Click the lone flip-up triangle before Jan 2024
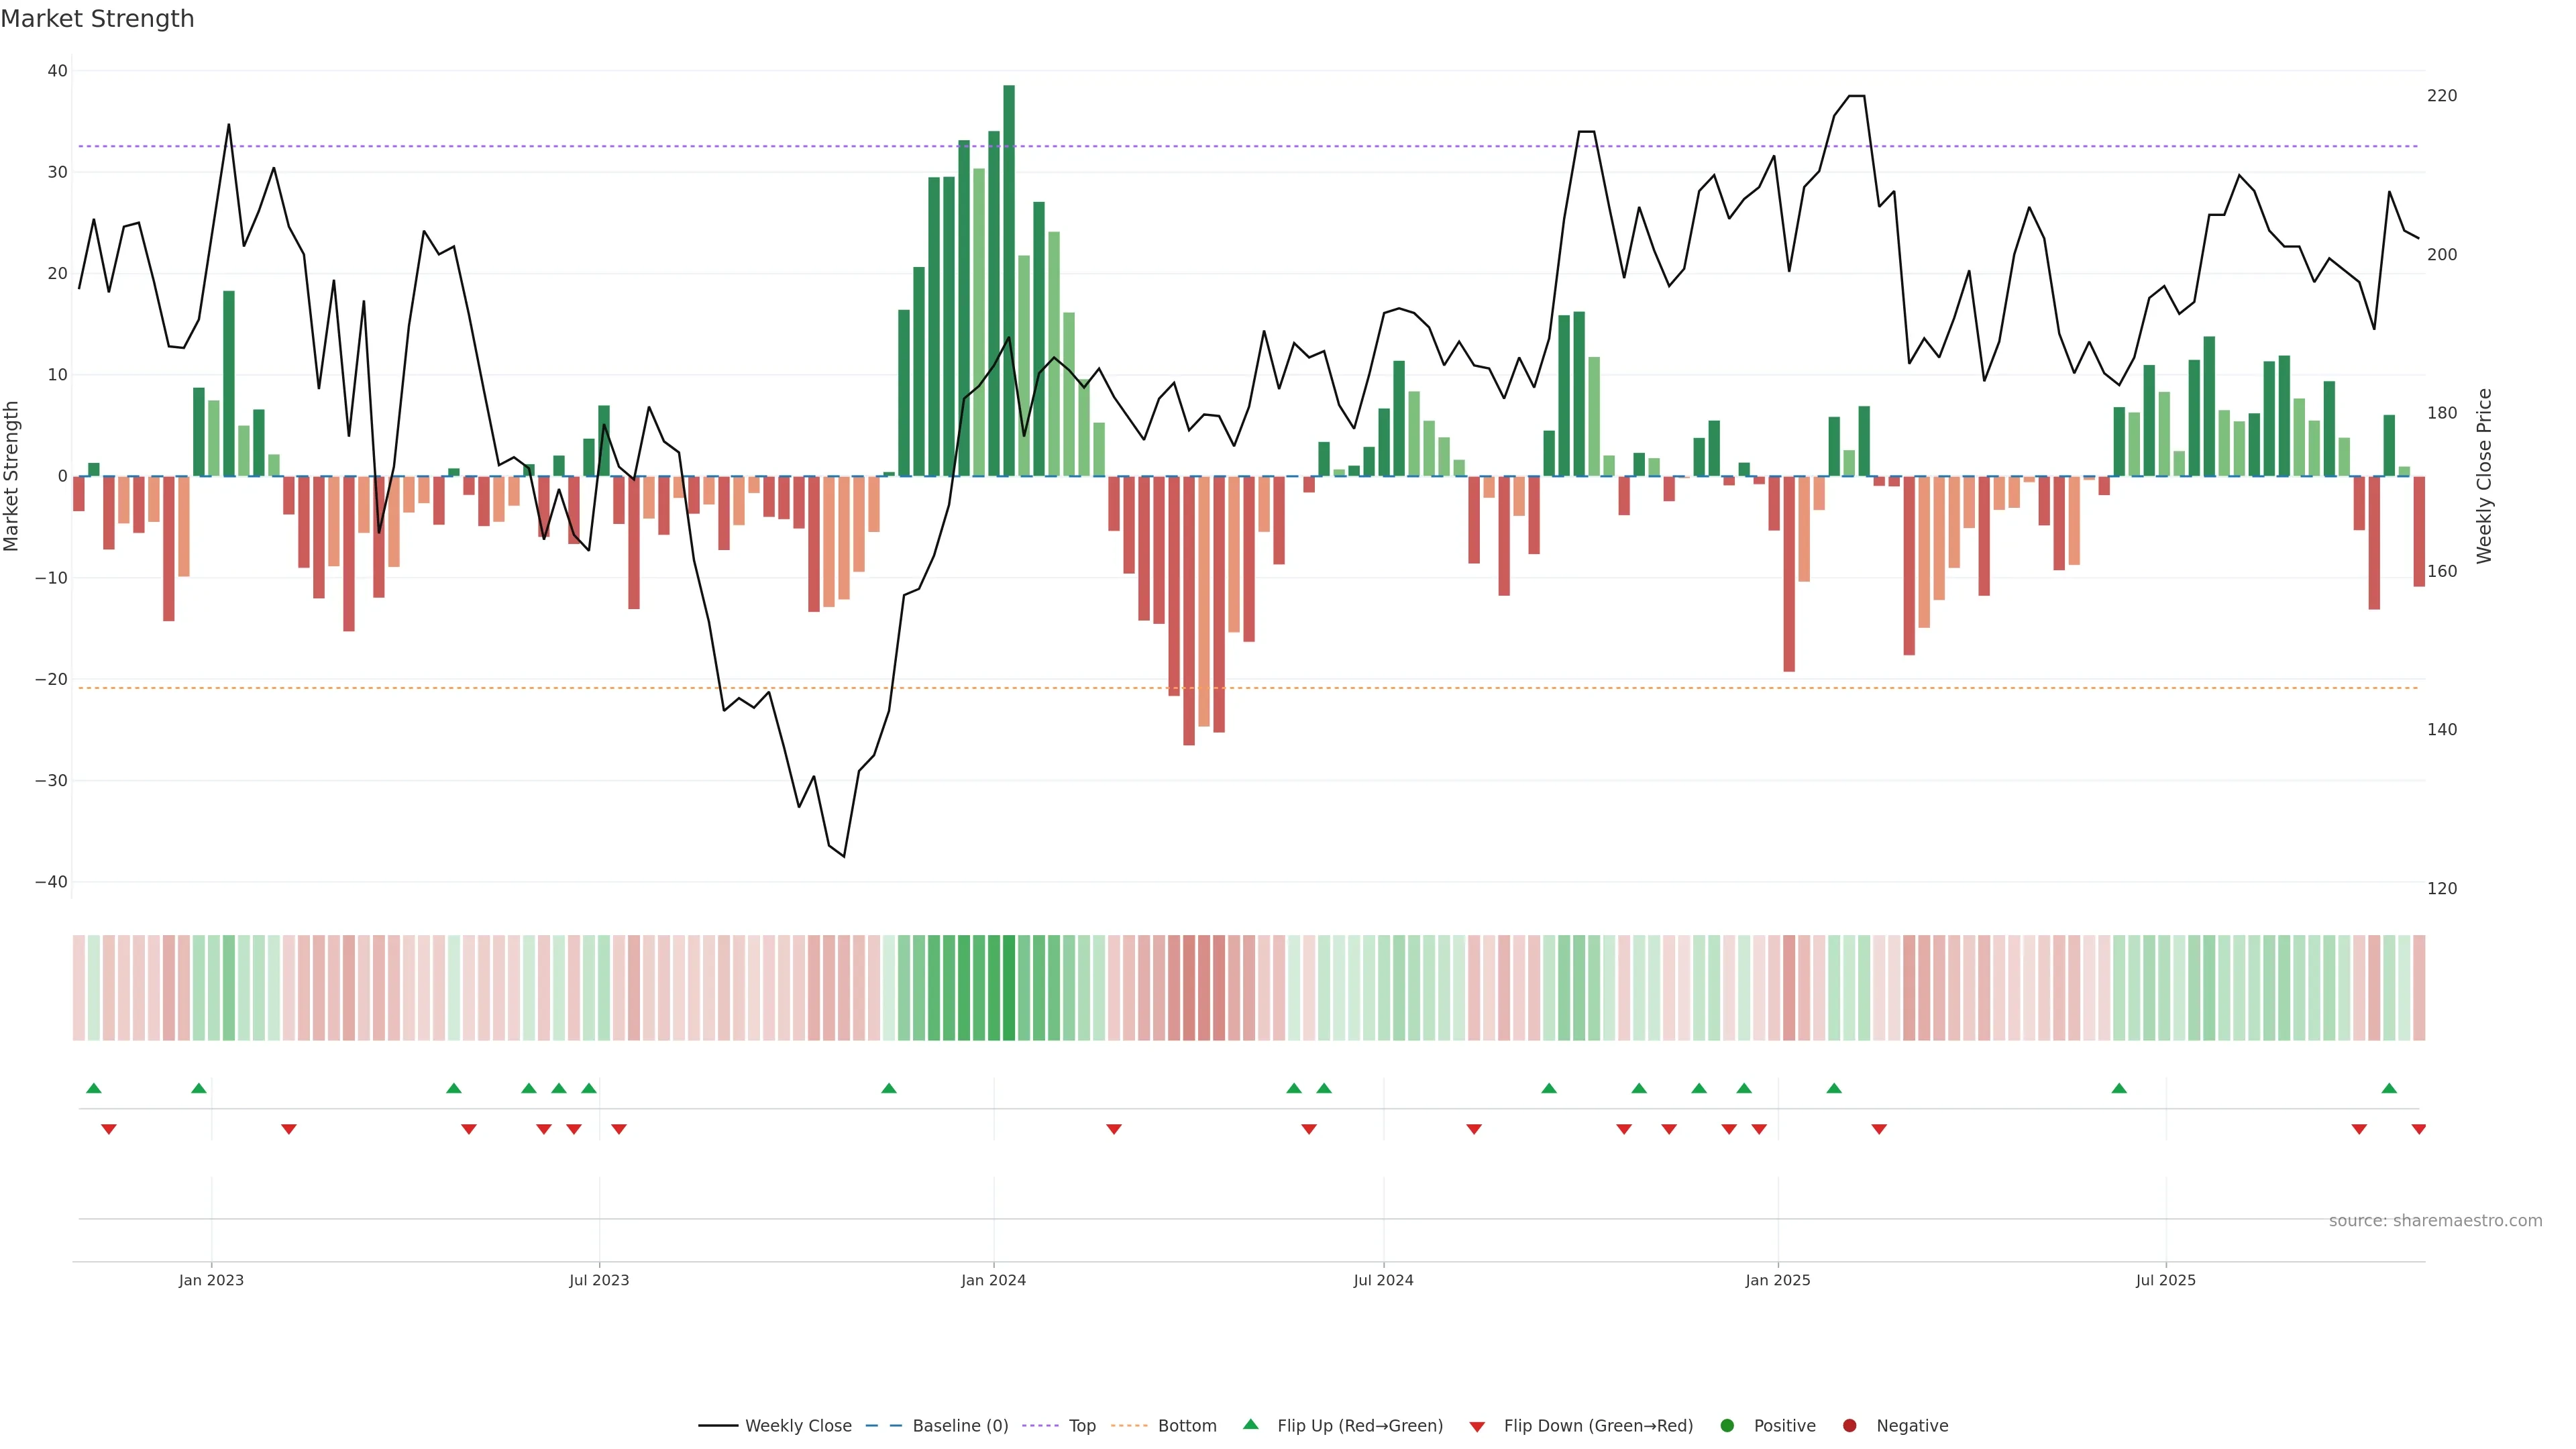 [x=888, y=1088]
